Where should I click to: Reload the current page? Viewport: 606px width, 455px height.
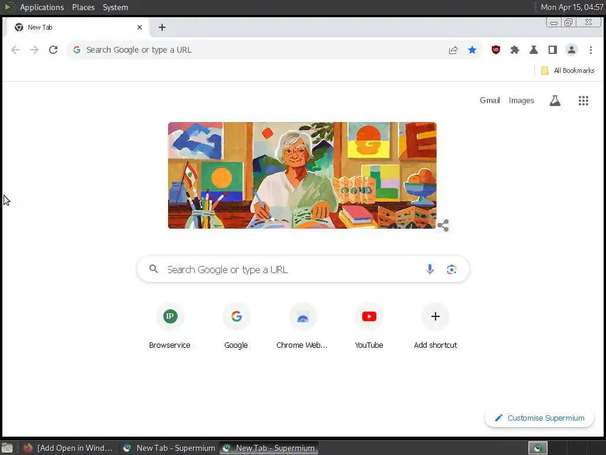point(53,50)
